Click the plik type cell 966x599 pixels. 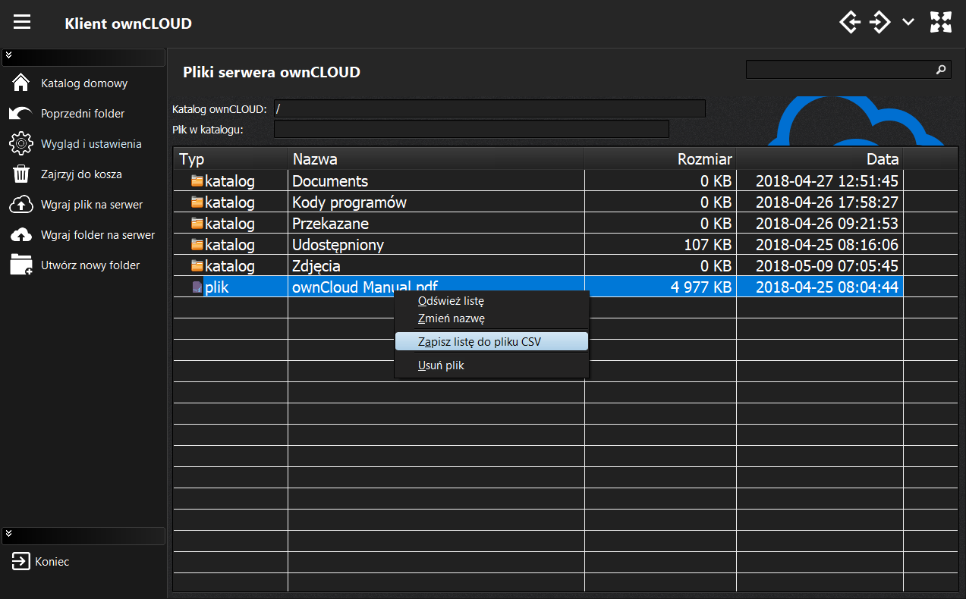[x=231, y=287]
